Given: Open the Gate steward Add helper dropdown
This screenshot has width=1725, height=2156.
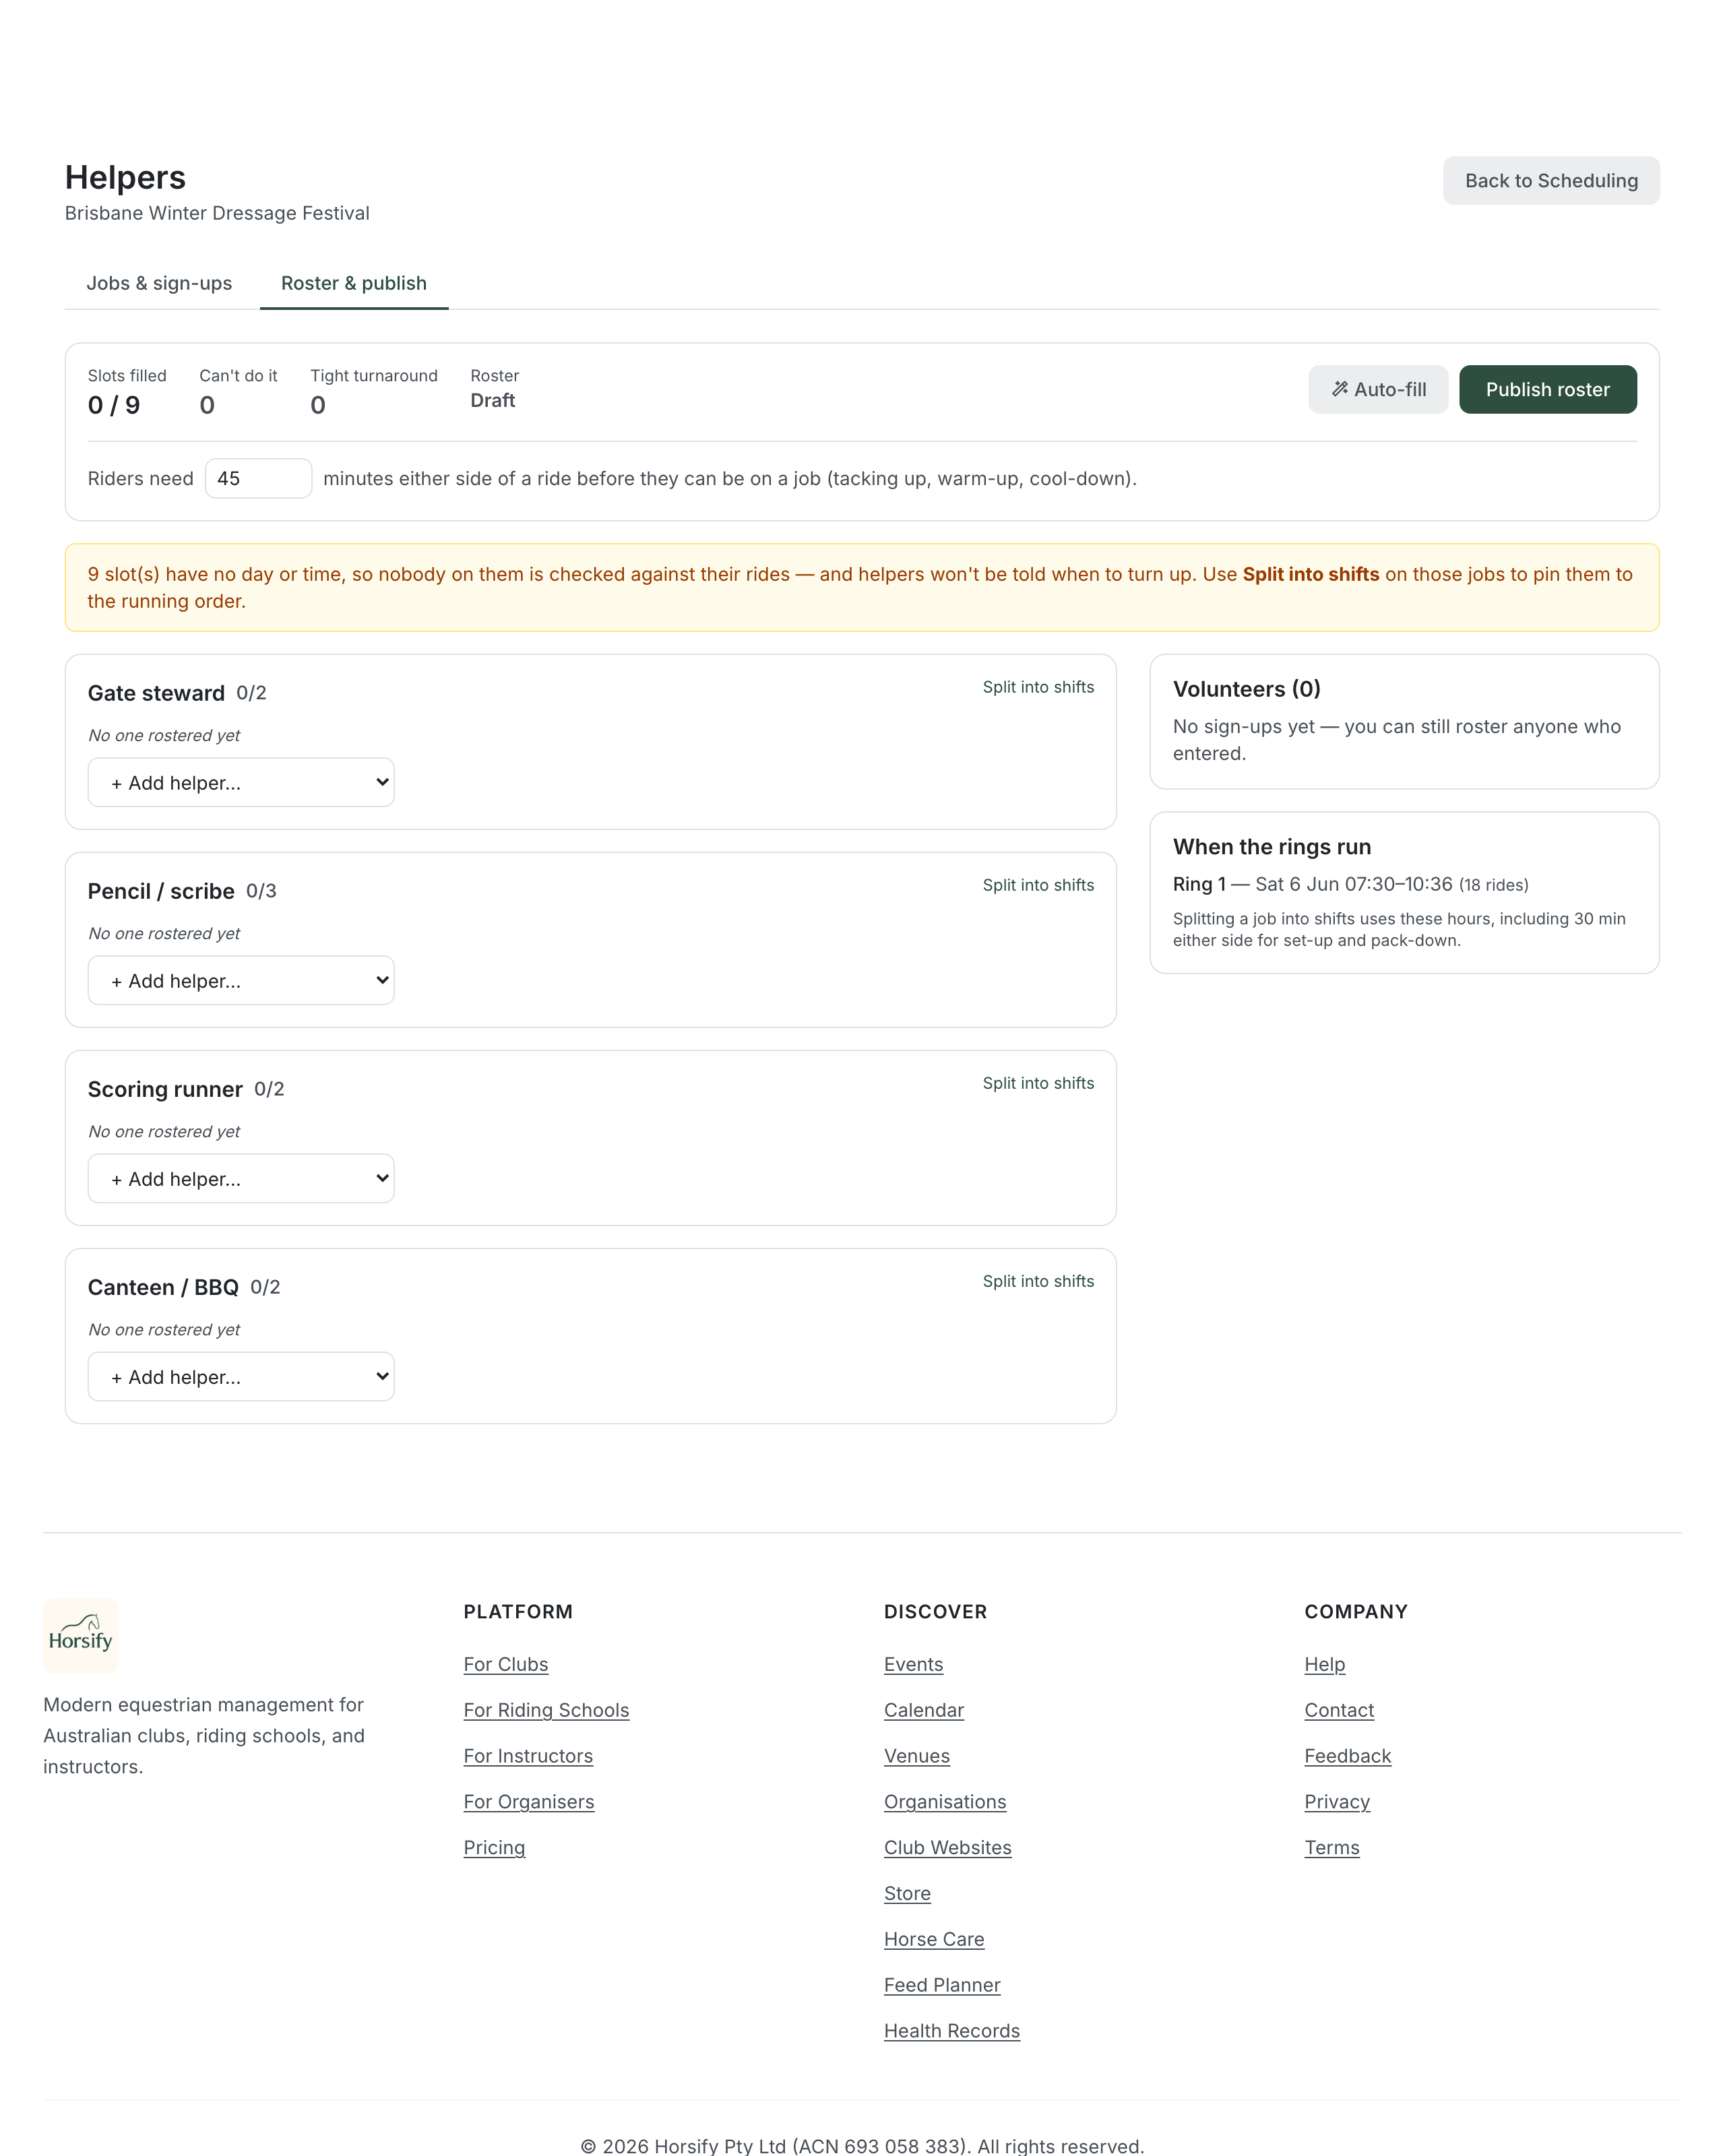Looking at the screenshot, I should [241, 782].
